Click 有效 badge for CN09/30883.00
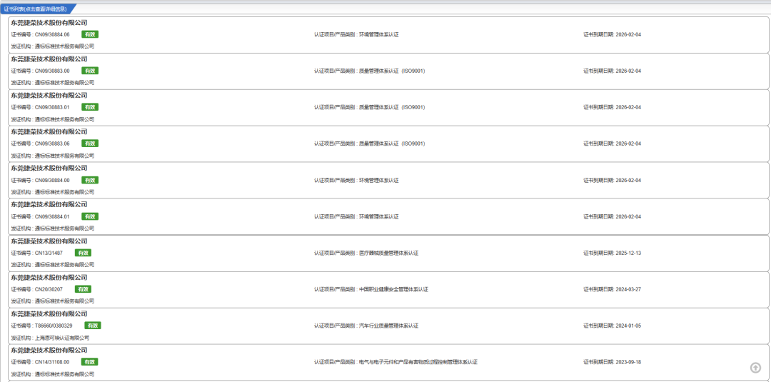The height and width of the screenshot is (382, 771). [x=90, y=71]
